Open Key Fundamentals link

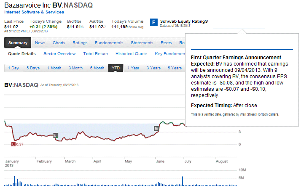pos(170,54)
